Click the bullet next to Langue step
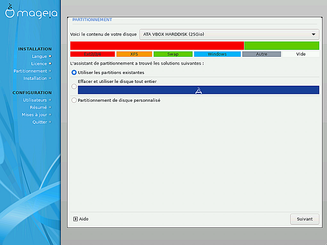327x245 pixels. 50,56
